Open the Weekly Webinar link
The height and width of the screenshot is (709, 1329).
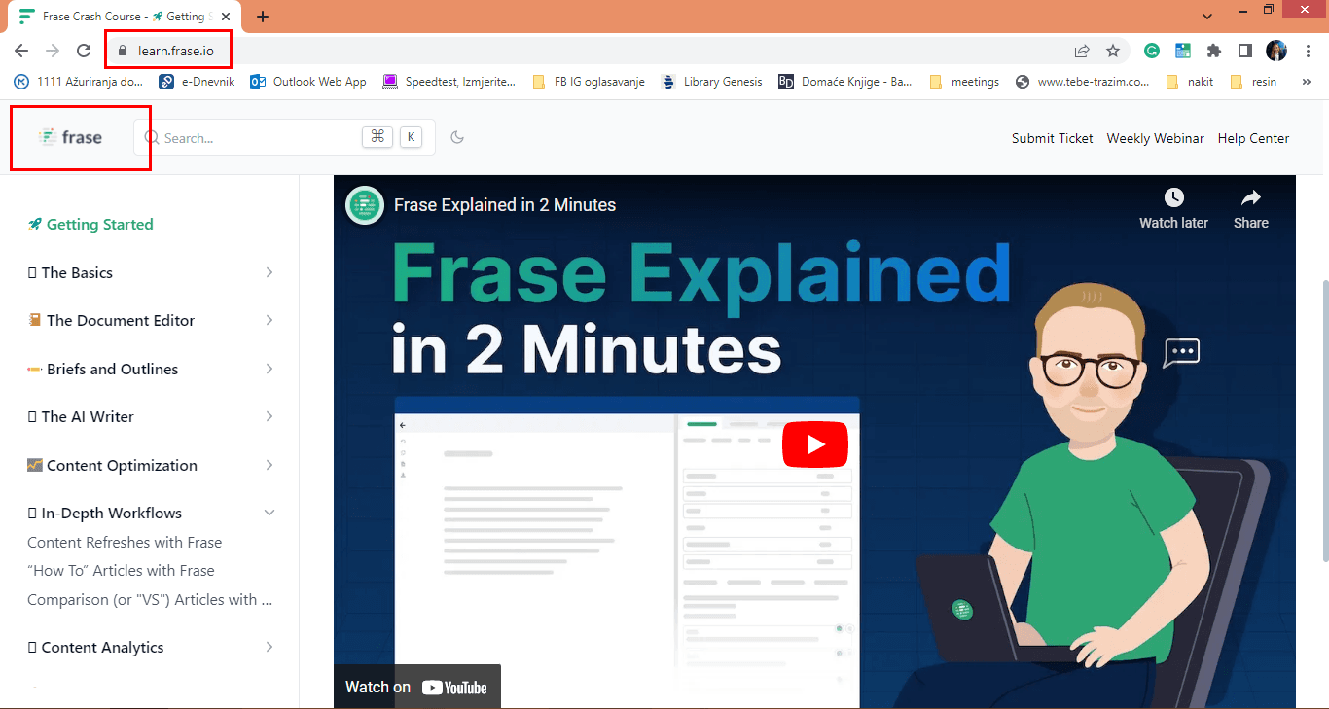[x=1155, y=138]
